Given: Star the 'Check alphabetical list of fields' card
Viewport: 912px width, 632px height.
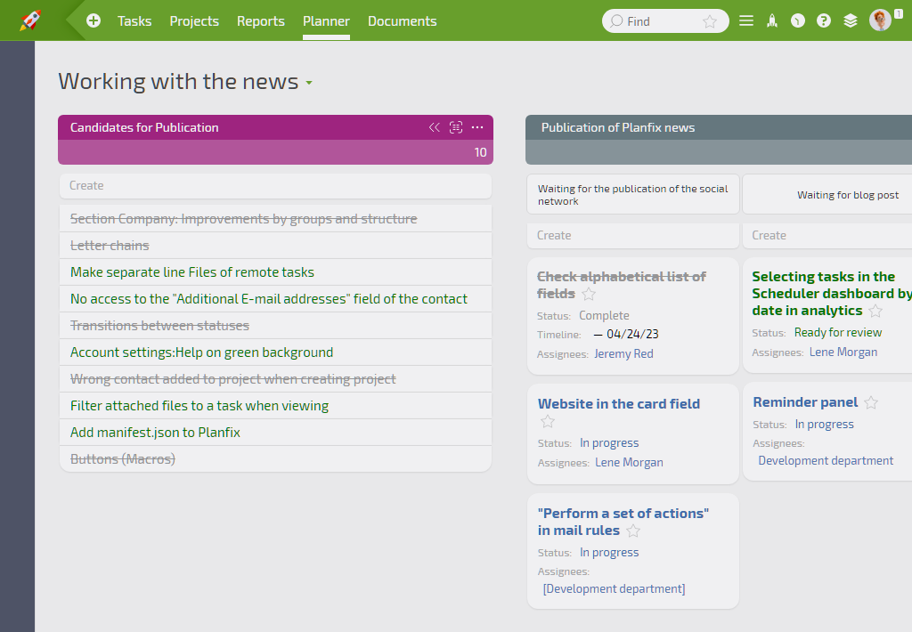Looking at the screenshot, I should click(589, 295).
